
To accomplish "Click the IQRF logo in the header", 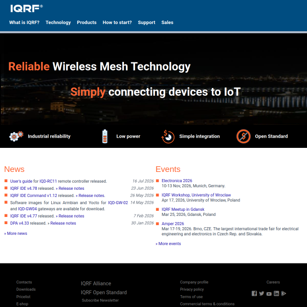I will pyautogui.click(x=27, y=9).
